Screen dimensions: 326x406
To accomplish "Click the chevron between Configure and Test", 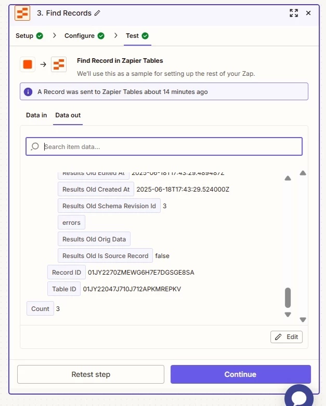I will coord(115,35).
